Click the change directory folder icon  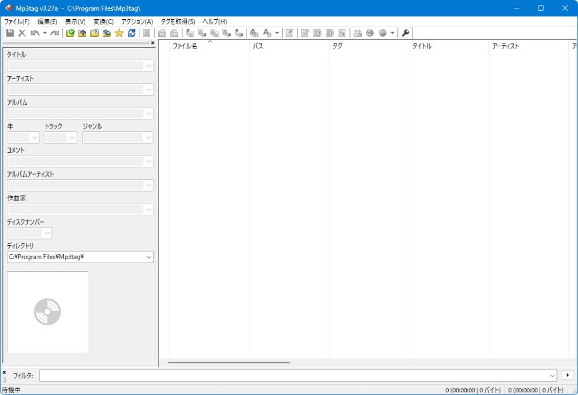pyautogui.click(x=70, y=33)
